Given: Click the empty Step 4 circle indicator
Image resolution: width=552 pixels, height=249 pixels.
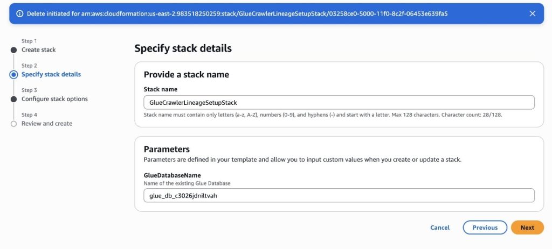Looking at the screenshot, I should [13, 124].
